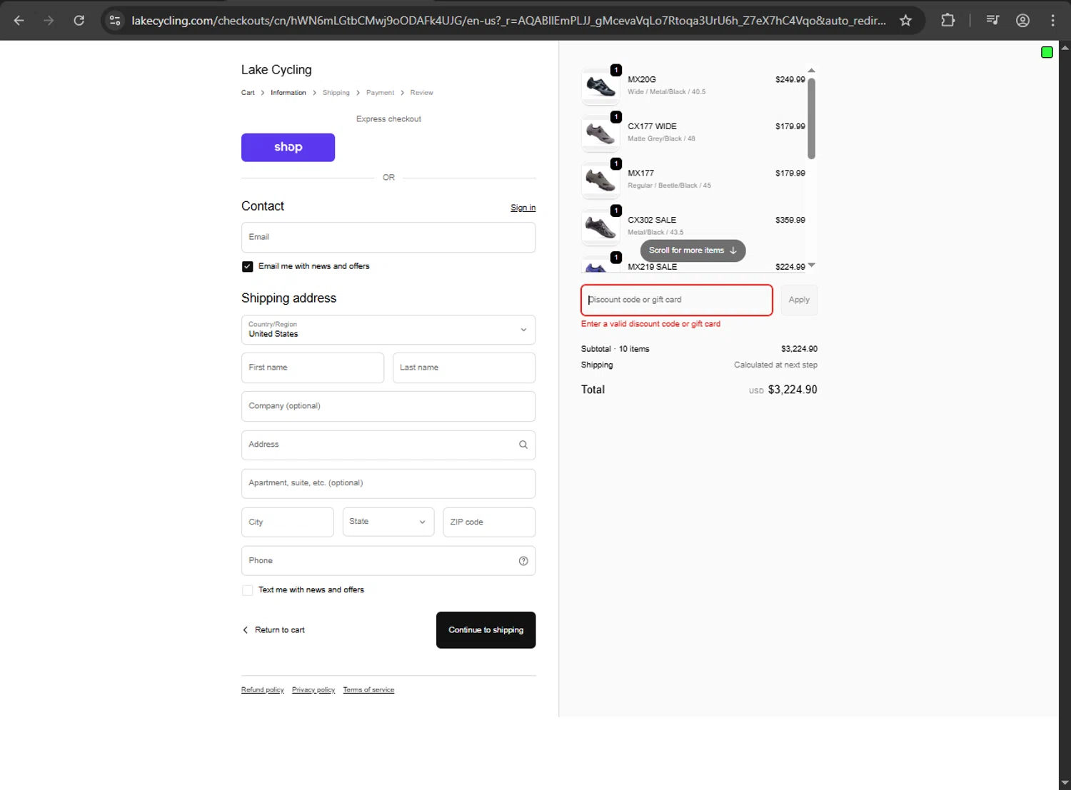
Task: Click the $3,224.90 total amount
Action: pos(793,390)
